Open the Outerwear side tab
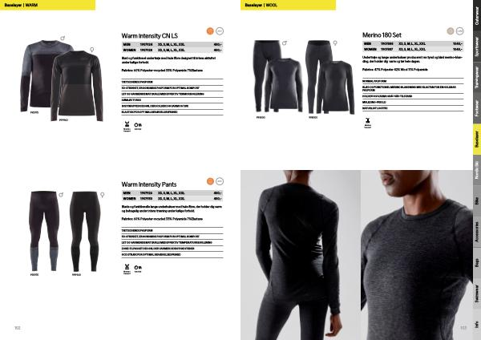Image resolution: width=481 pixels, height=340 pixels. (477, 15)
